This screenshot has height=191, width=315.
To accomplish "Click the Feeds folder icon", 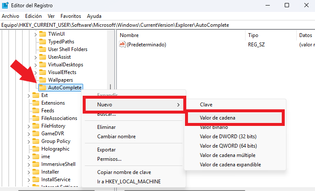I will pyautogui.click(x=35, y=111).
